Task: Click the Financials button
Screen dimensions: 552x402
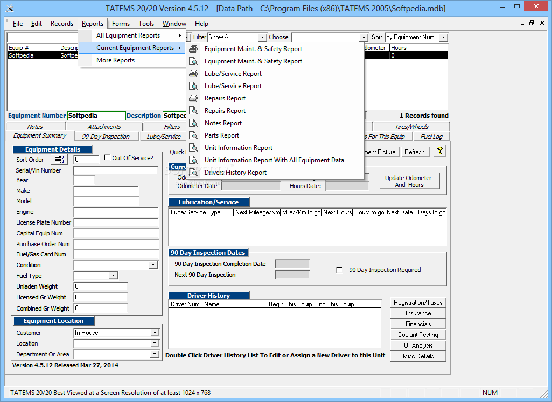Action: (x=418, y=324)
